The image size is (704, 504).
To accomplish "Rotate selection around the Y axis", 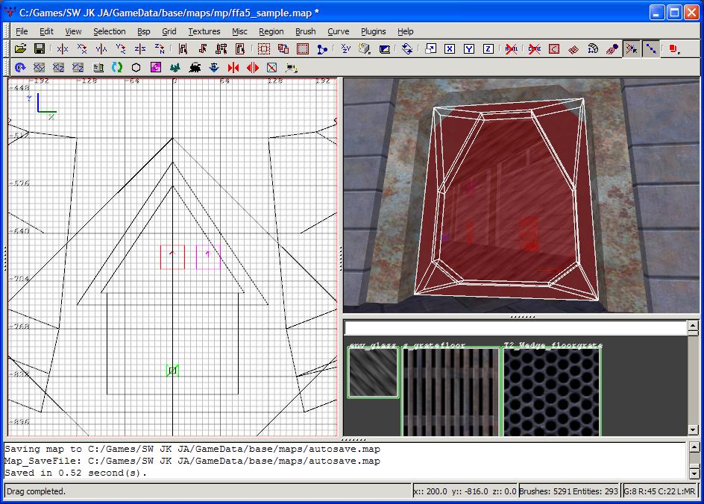I will coord(120,48).
